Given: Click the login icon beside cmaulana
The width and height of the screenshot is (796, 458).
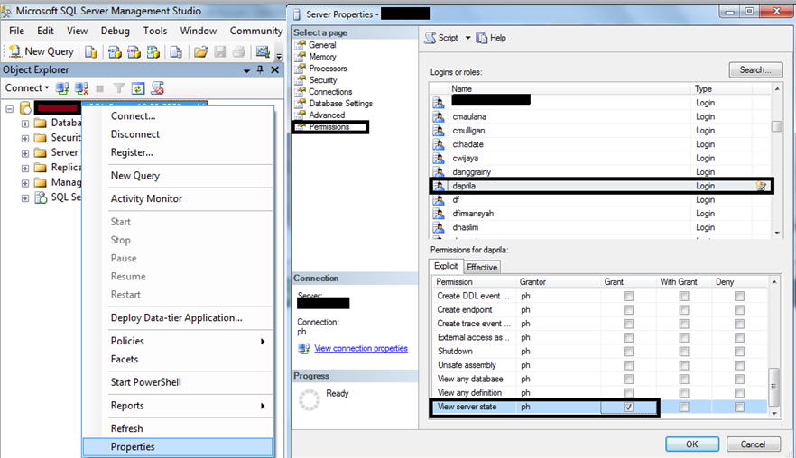Looking at the screenshot, I should point(439,116).
